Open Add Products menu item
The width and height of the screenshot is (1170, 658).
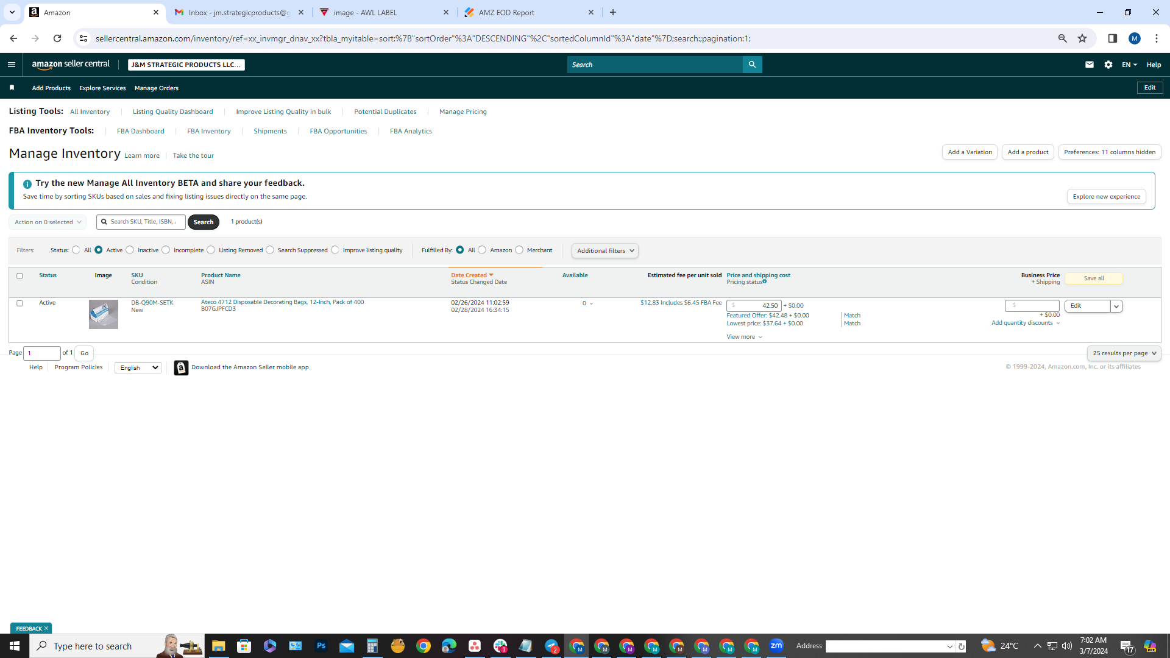(x=51, y=88)
